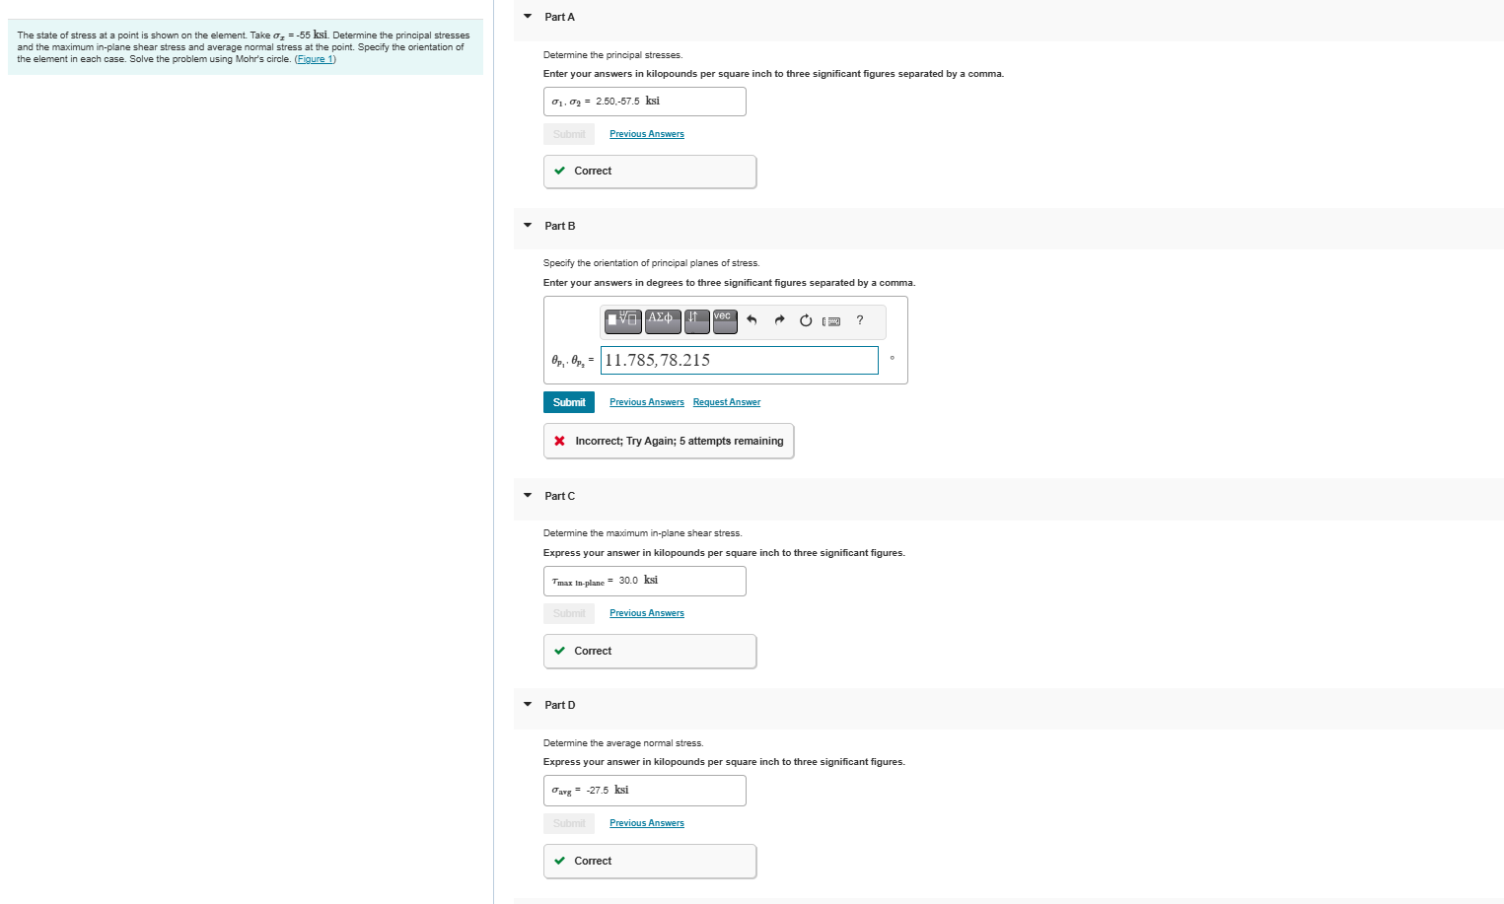Collapse the Part A section
Screen dimensions: 1504x904
(528, 17)
